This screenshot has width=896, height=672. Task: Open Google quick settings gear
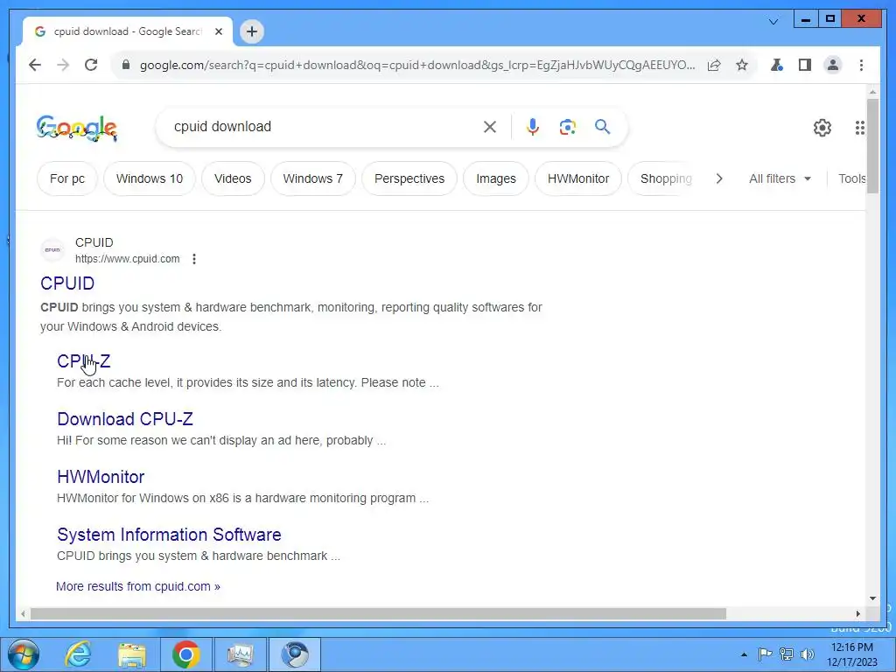click(x=822, y=128)
